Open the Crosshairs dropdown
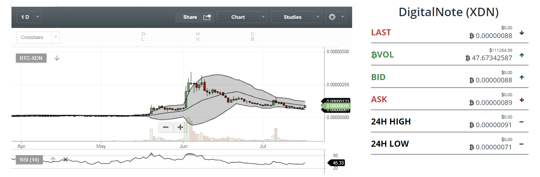Viewport: 540px width, 177px height. [x=38, y=37]
